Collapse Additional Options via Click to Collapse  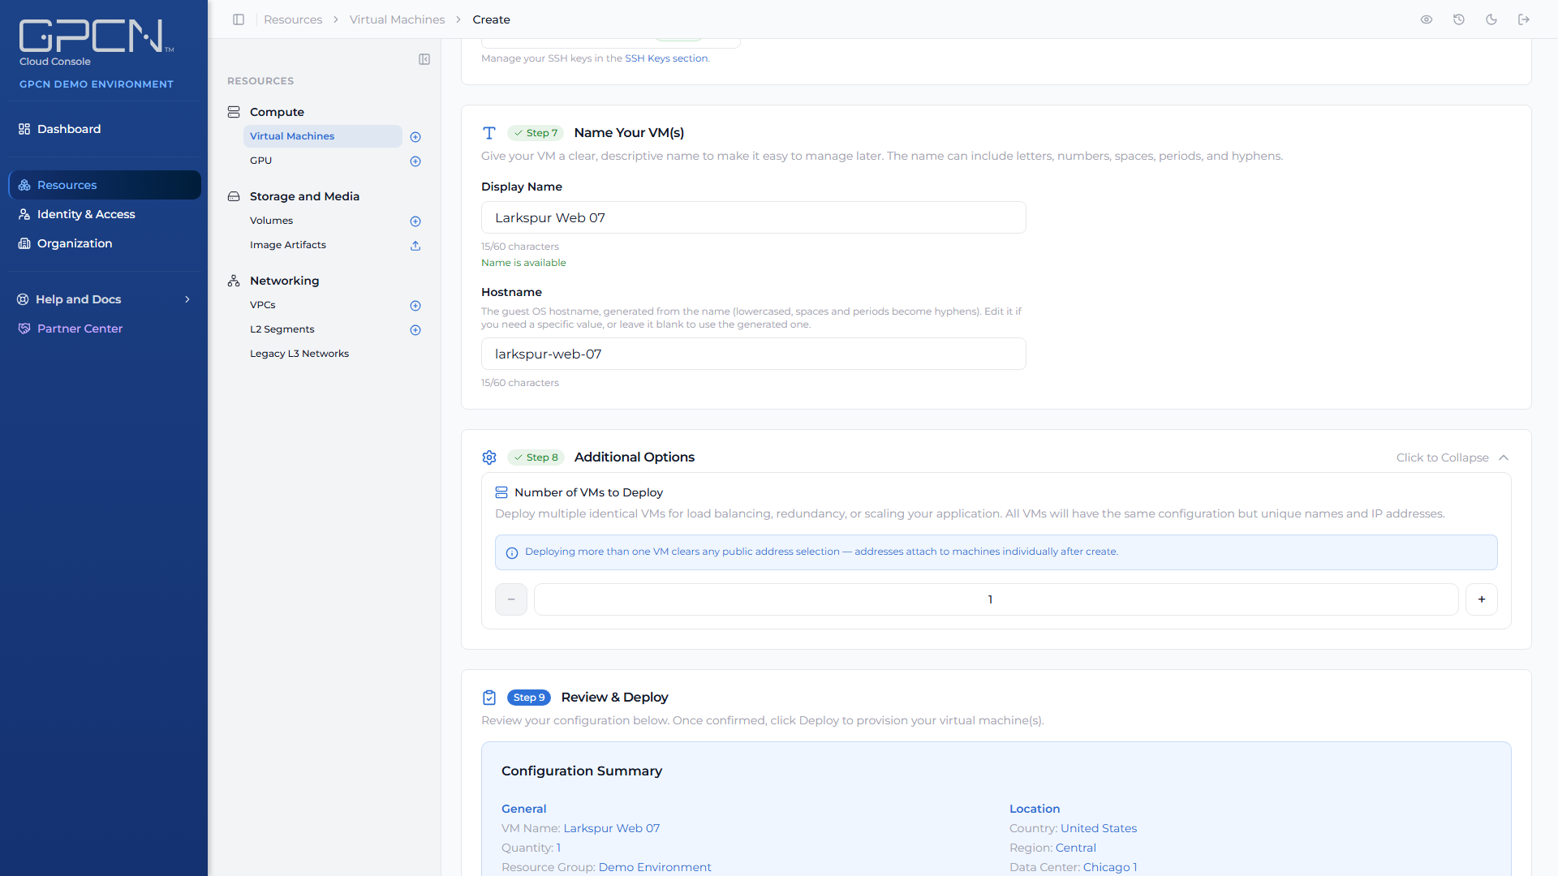click(1453, 457)
